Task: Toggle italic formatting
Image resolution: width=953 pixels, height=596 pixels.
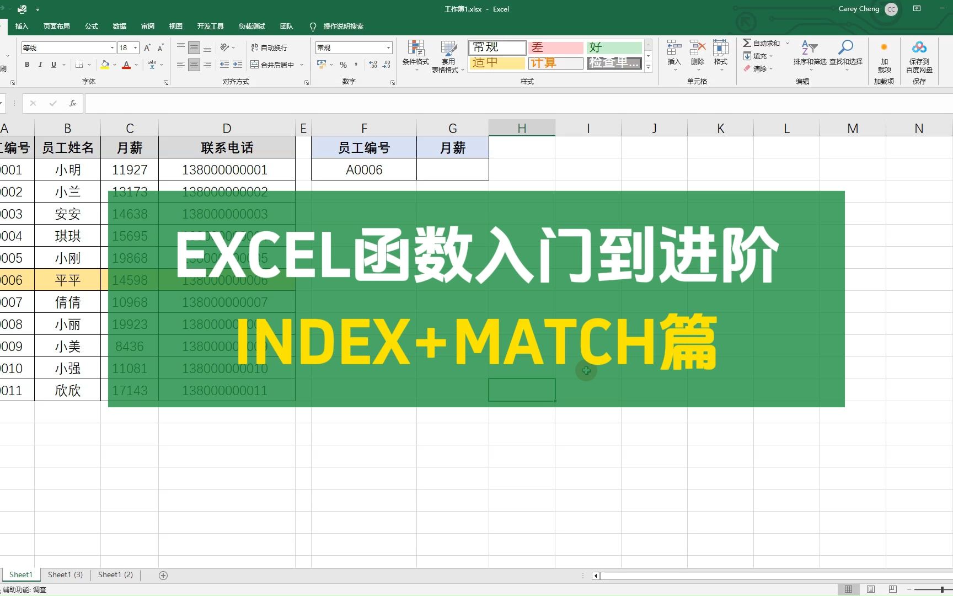Action: tap(40, 65)
